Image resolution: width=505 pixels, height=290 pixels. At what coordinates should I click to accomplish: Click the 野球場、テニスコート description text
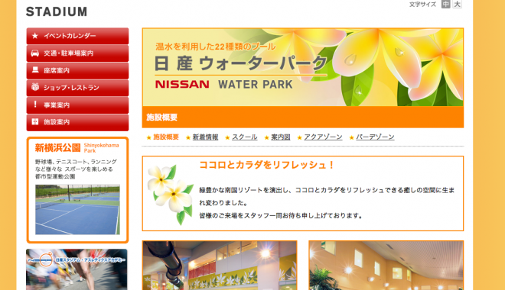coord(76,169)
